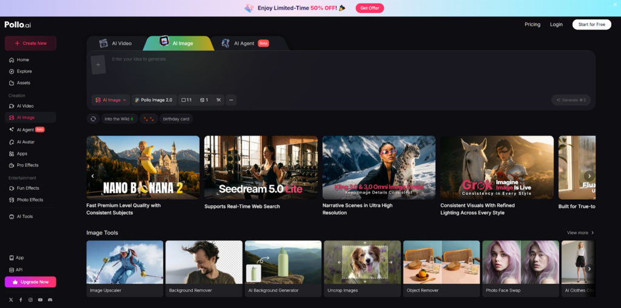Open the more options ellipsis button
621x308 pixels.
231,100
